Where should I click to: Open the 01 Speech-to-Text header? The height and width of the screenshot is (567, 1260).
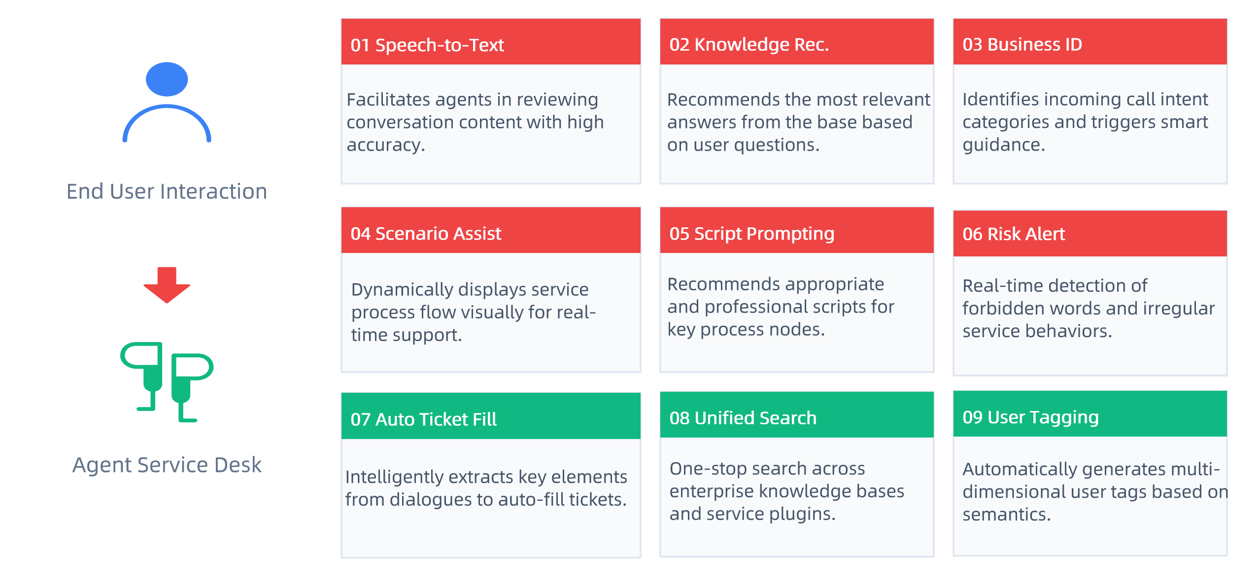tap(491, 42)
